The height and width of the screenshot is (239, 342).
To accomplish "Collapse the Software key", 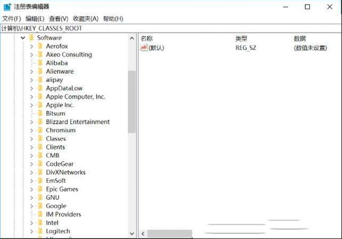I will click(22, 38).
